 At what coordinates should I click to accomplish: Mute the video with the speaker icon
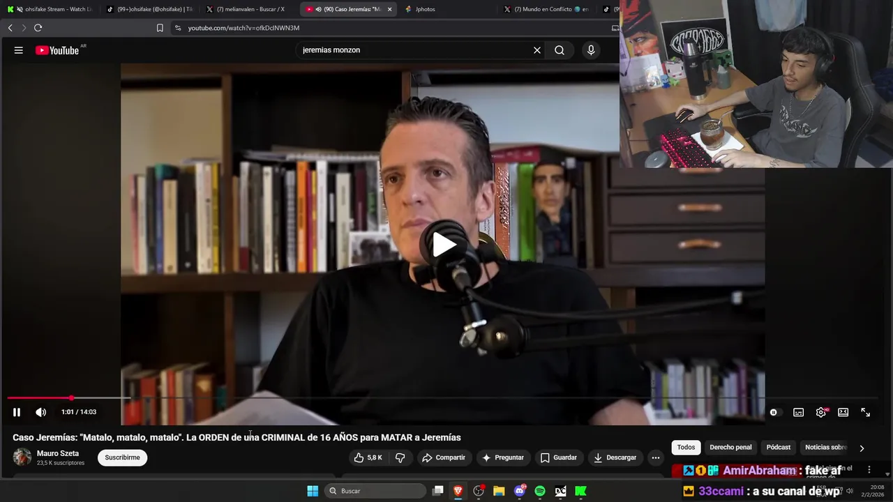click(x=41, y=412)
